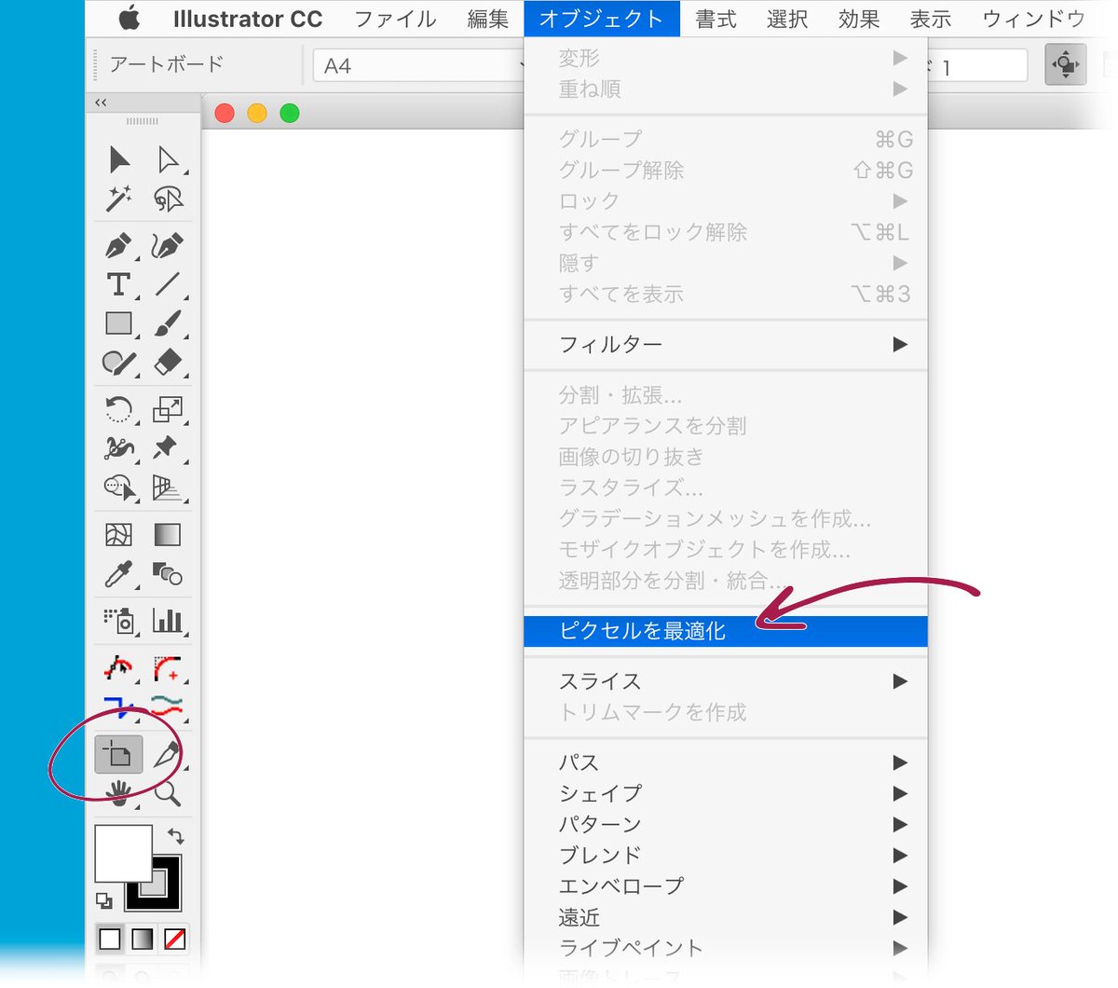The height and width of the screenshot is (988, 1118).
Task: Set paint to None with red slash button
Action: 174,939
